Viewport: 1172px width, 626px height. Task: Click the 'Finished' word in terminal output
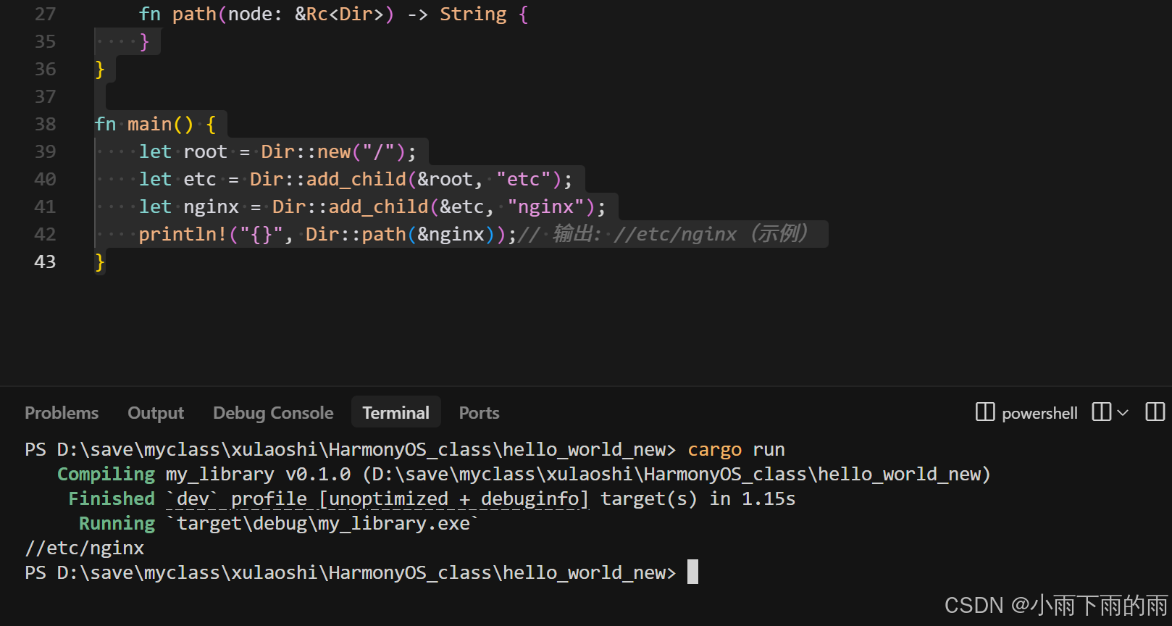[x=112, y=498]
